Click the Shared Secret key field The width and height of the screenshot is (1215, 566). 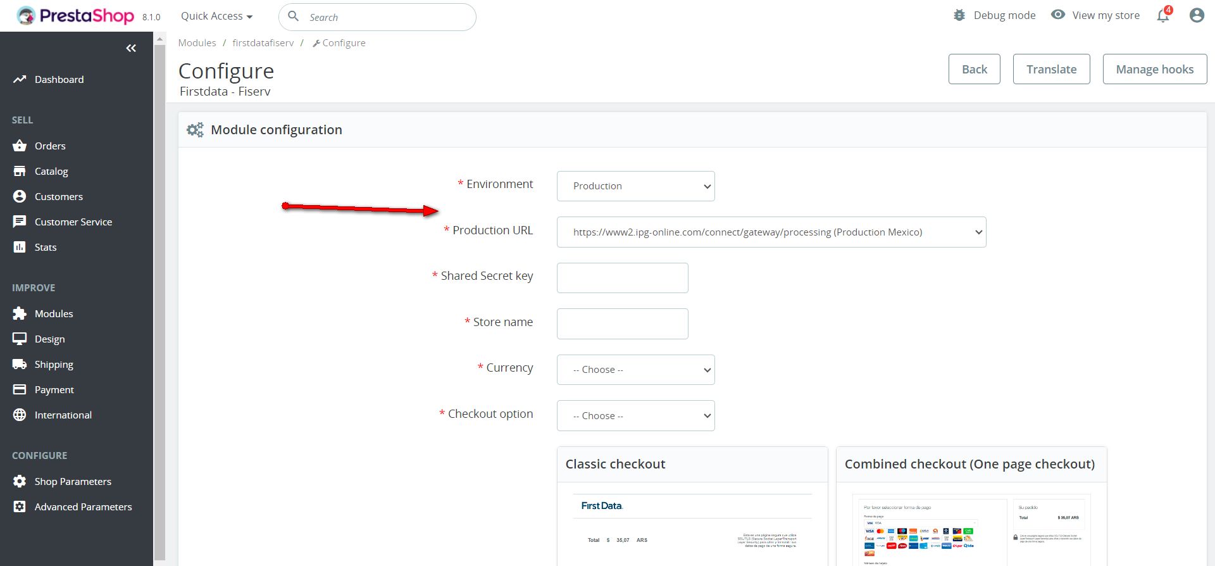tap(622, 278)
